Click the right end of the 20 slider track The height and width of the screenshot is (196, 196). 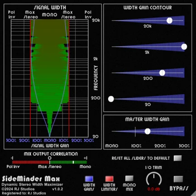pyautogui.click(x=184, y=99)
